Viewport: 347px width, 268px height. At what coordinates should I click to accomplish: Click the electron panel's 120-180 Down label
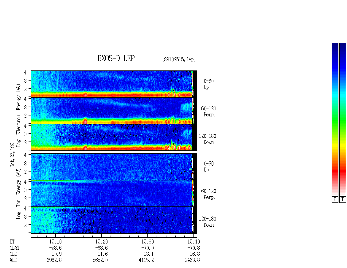208,139
